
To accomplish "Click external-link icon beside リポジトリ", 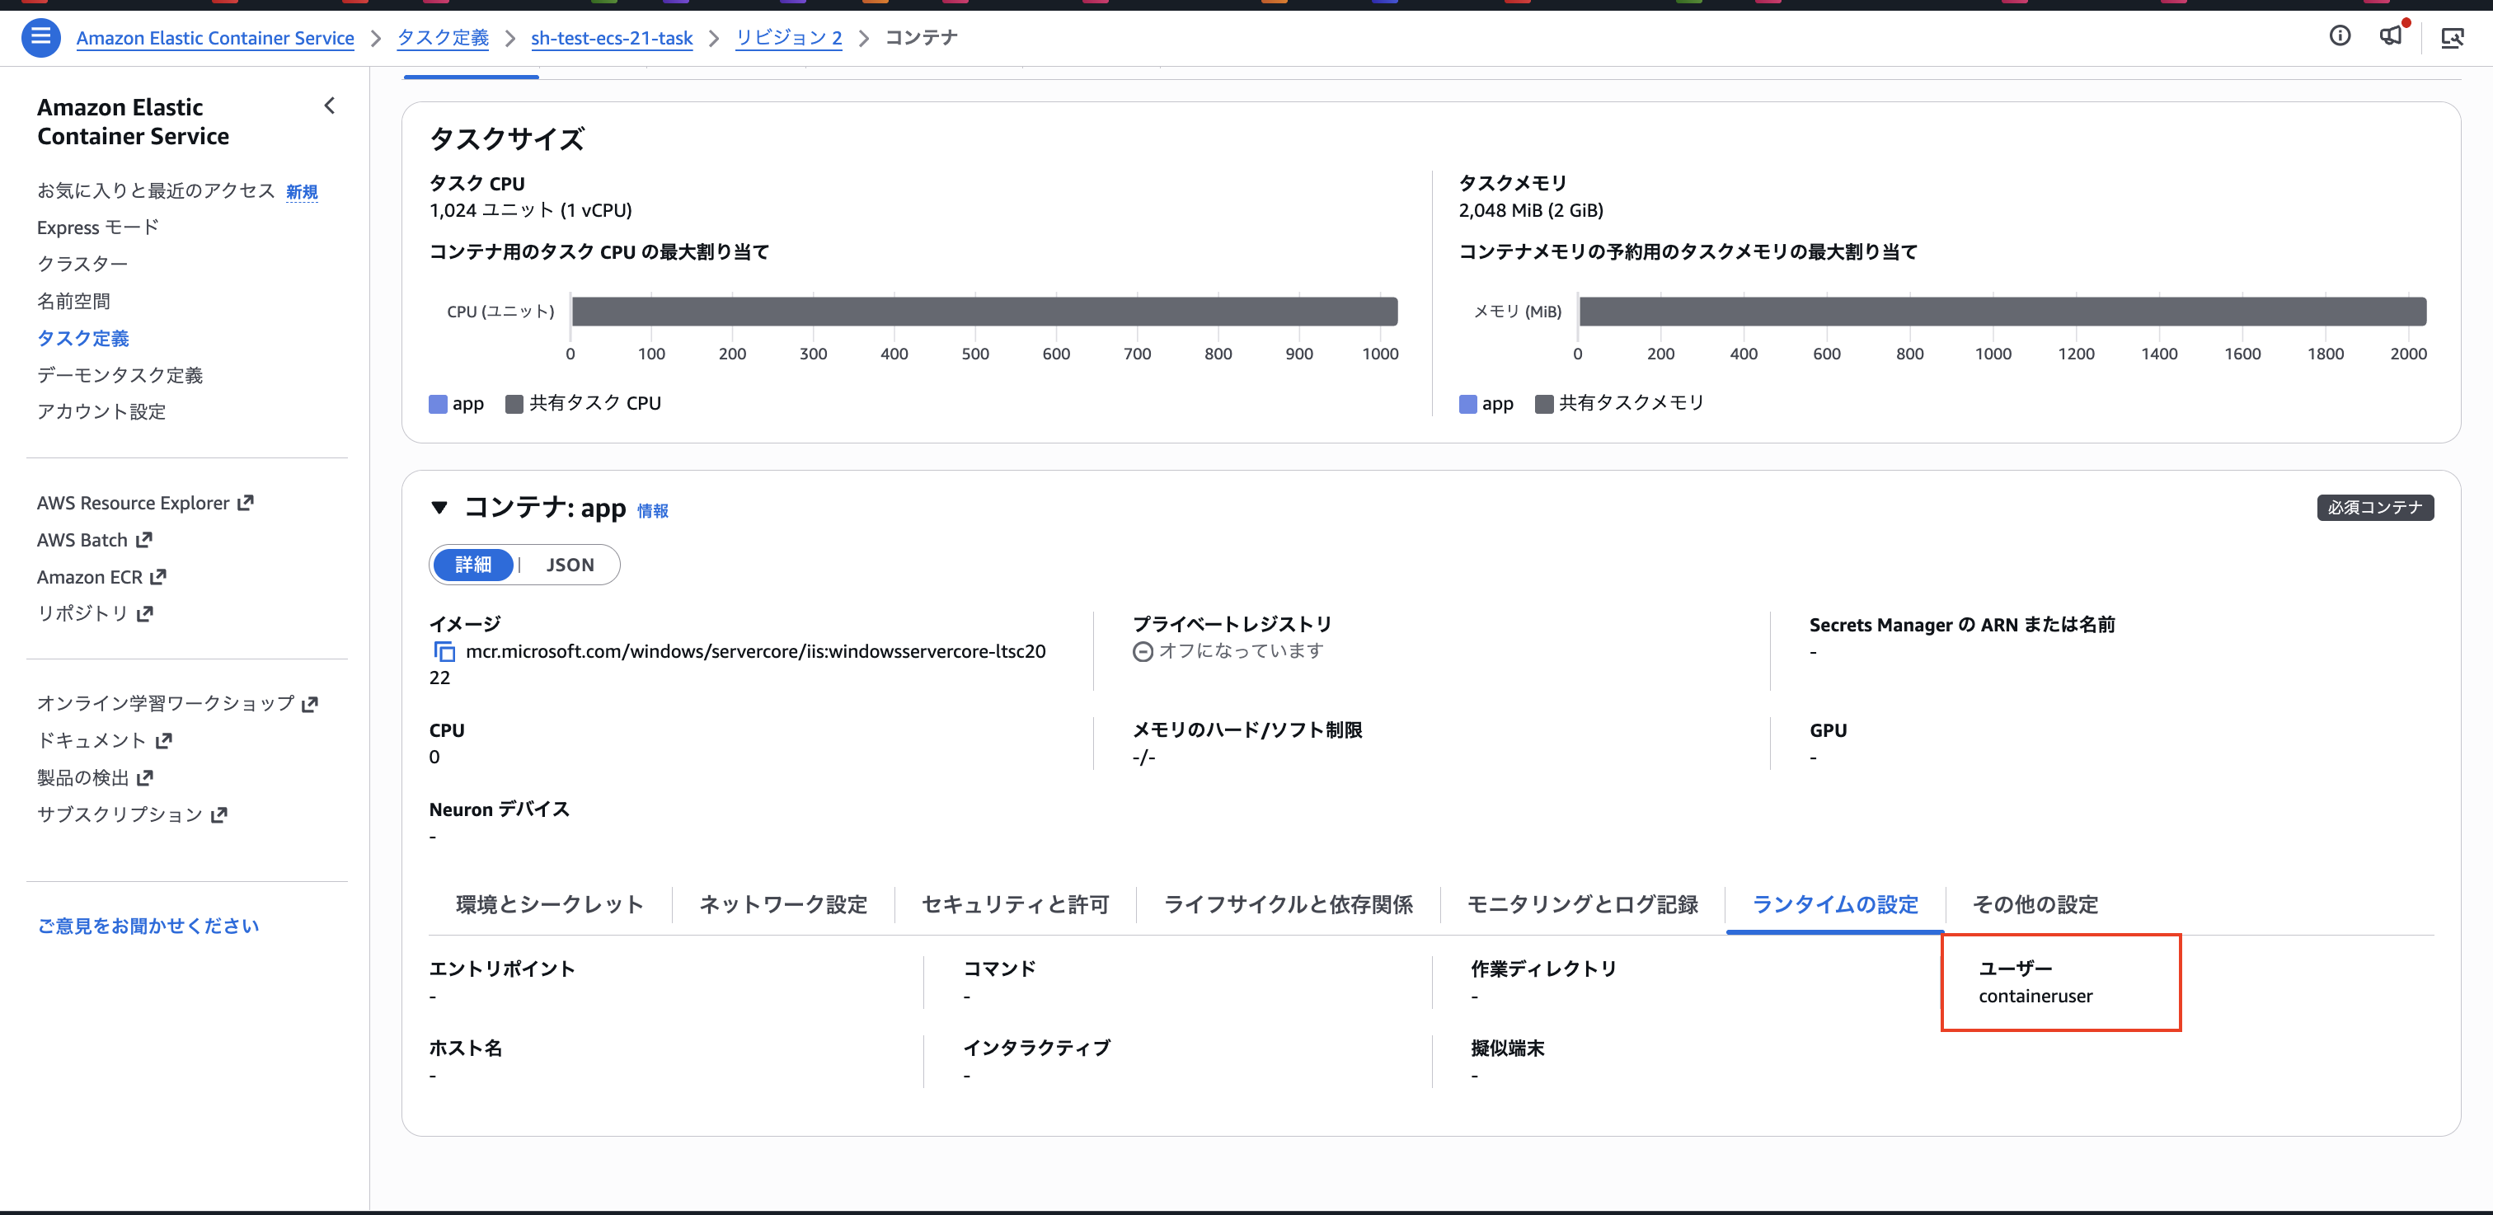I will point(145,613).
